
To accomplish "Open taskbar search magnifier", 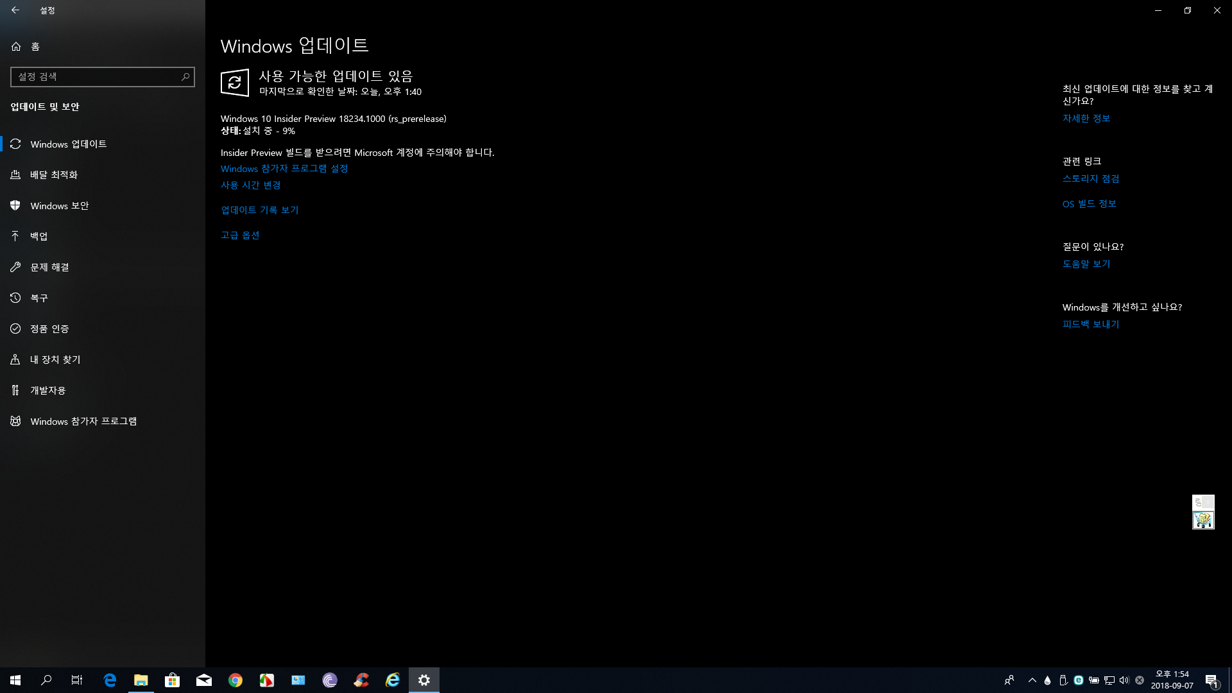I will coord(46,680).
